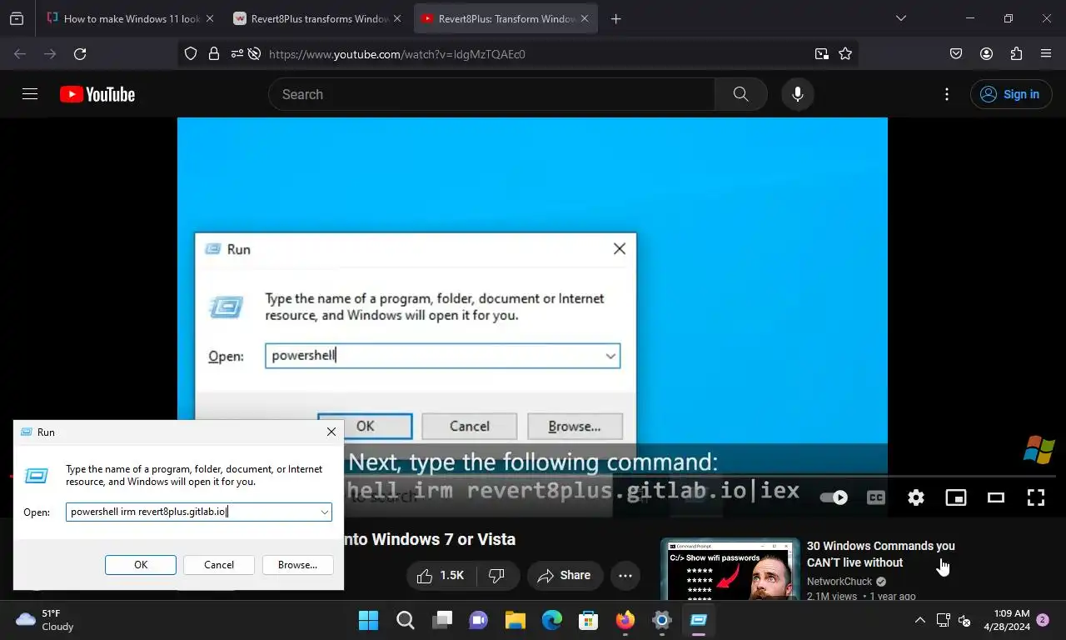Switch to theater mode
The width and height of the screenshot is (1066, 640).
(x=996, y=497)
